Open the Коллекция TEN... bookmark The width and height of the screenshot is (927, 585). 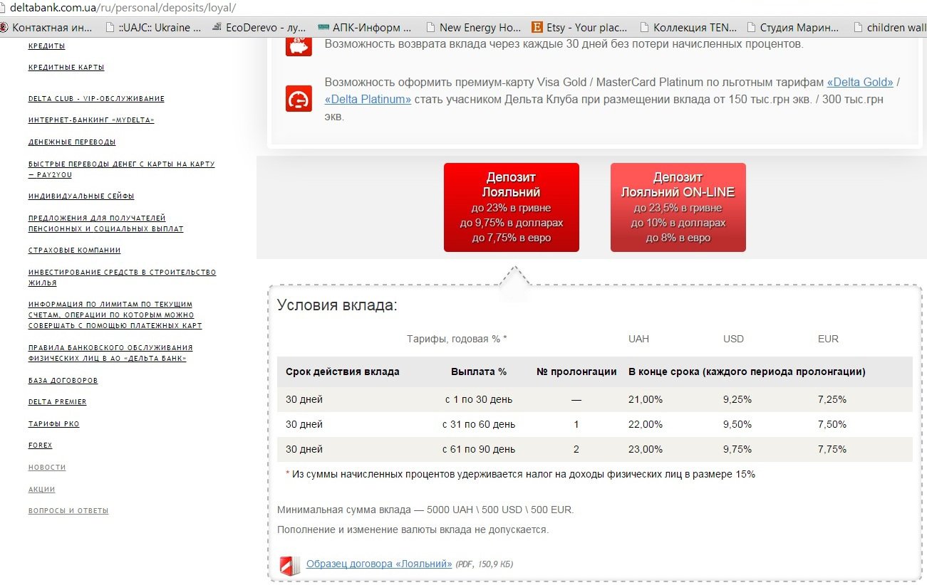pyautogui.click(x=688, y=28)
